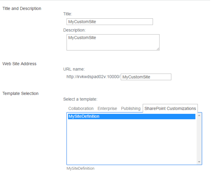Click the 'Description:' field label

pyautogui.click(x=74, y=30)
